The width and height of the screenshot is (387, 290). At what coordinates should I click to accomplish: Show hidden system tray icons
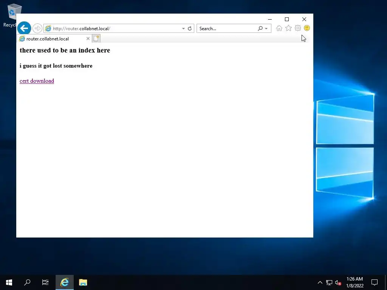click(x=320, y=282)
